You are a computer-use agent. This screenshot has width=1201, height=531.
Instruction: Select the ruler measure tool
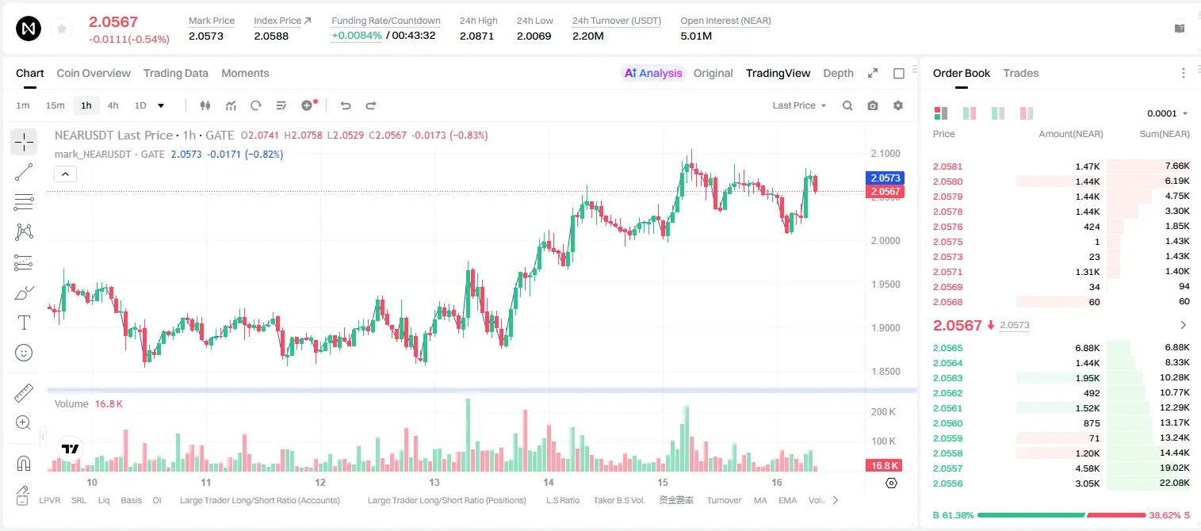pyautogui.click(x=24, y=393)
